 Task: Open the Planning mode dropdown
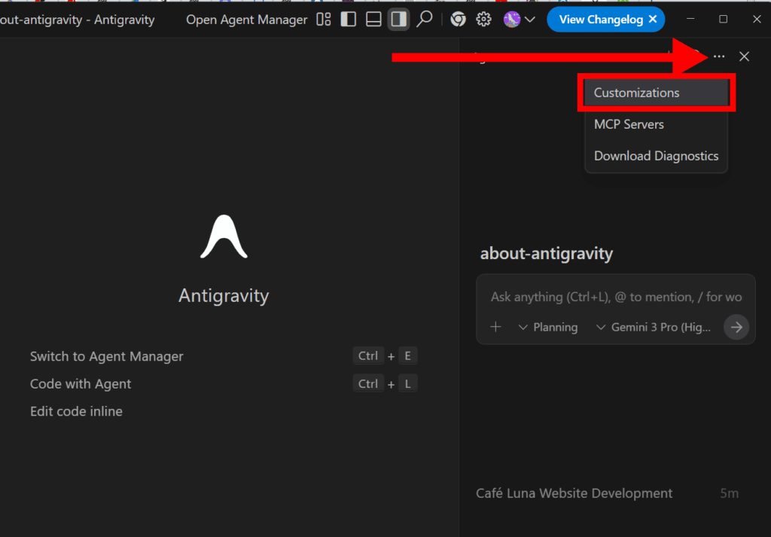pos(548,327)
